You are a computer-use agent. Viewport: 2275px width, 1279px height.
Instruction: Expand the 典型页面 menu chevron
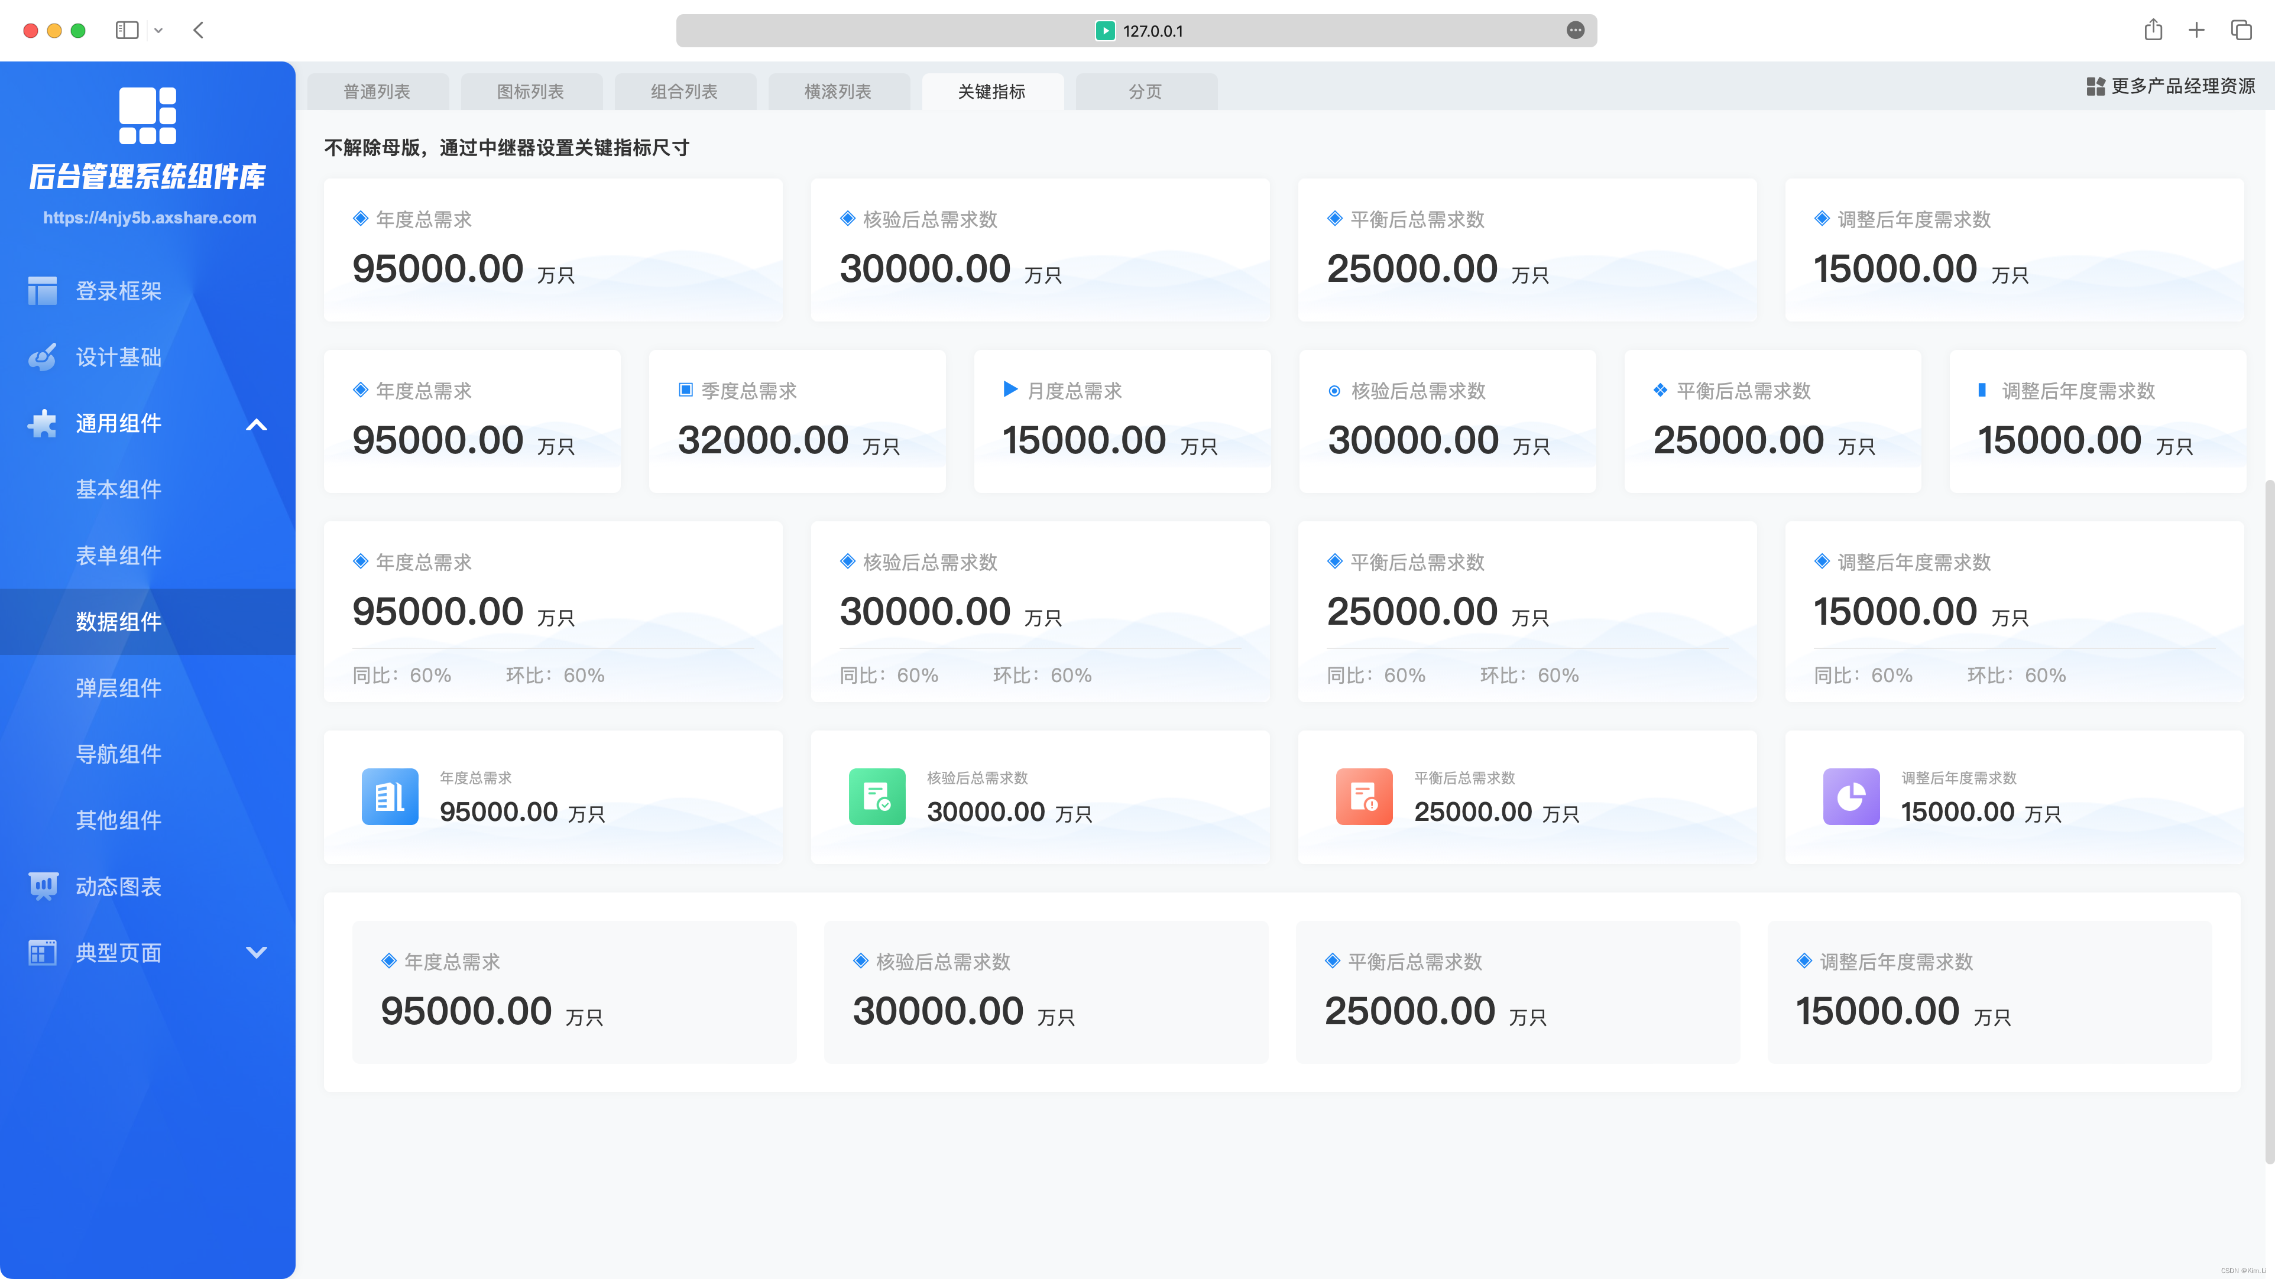tap(256, 952)
